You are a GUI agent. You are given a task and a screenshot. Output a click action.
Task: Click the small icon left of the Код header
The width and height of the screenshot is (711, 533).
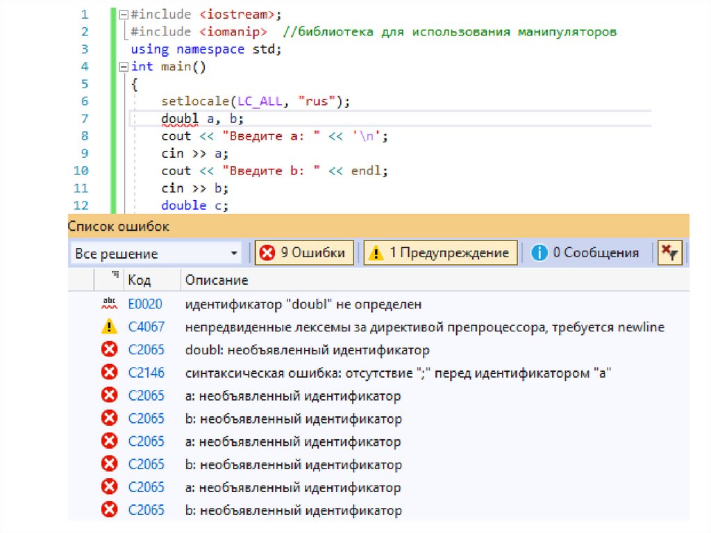tap(115, 277)
